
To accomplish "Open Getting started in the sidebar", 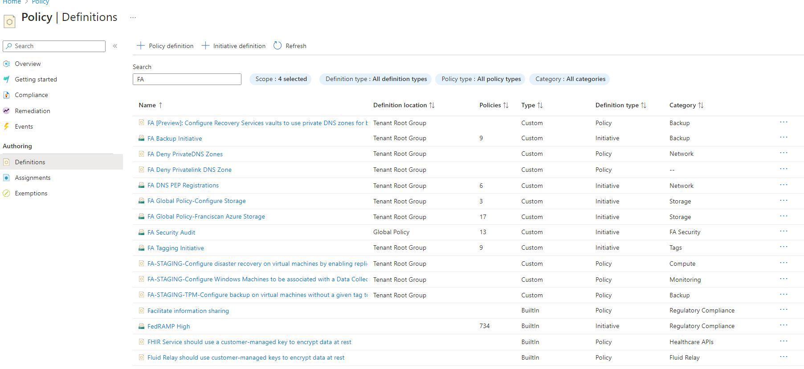I will pos(36,79).
